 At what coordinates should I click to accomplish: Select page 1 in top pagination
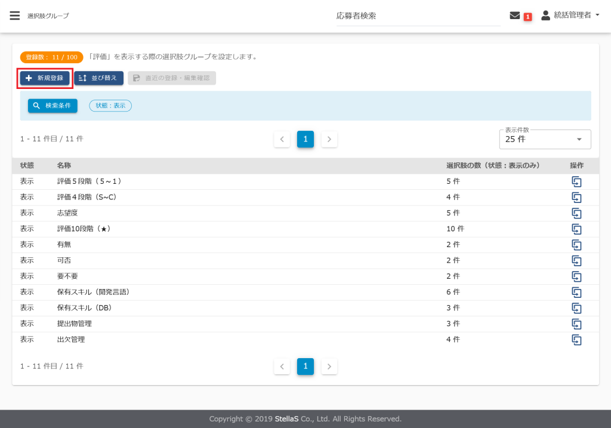(305, 139)
